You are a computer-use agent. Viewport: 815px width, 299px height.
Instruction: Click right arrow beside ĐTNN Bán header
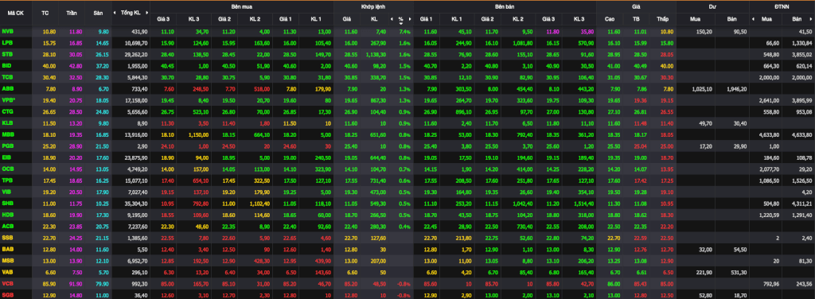click(x=811, y=19)
